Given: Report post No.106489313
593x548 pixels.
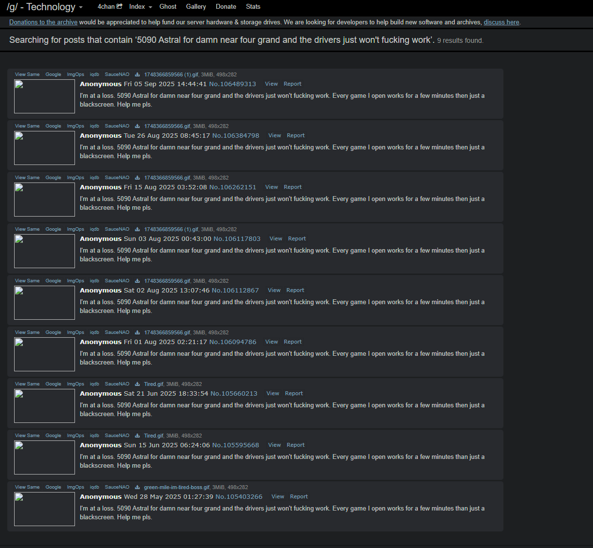Looking at the screenshot, I should coord(293,84).
